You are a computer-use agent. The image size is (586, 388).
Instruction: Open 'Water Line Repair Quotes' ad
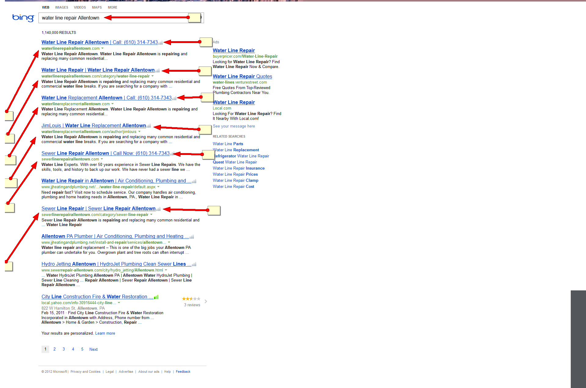[x=242, y=77]
